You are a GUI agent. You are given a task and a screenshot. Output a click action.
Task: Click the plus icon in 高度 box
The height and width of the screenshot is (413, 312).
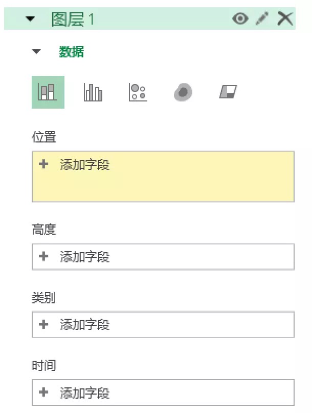click(43, 256)
